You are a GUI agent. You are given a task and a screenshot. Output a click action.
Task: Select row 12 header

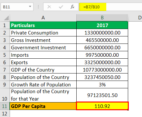[5, 113]
